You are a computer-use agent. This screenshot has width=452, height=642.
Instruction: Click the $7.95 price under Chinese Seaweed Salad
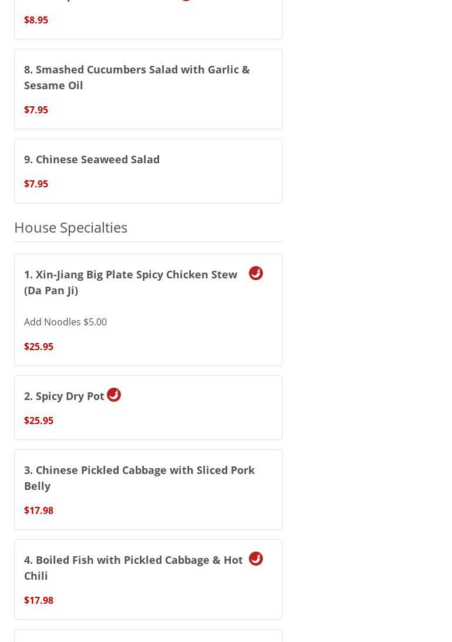[36, 184]
